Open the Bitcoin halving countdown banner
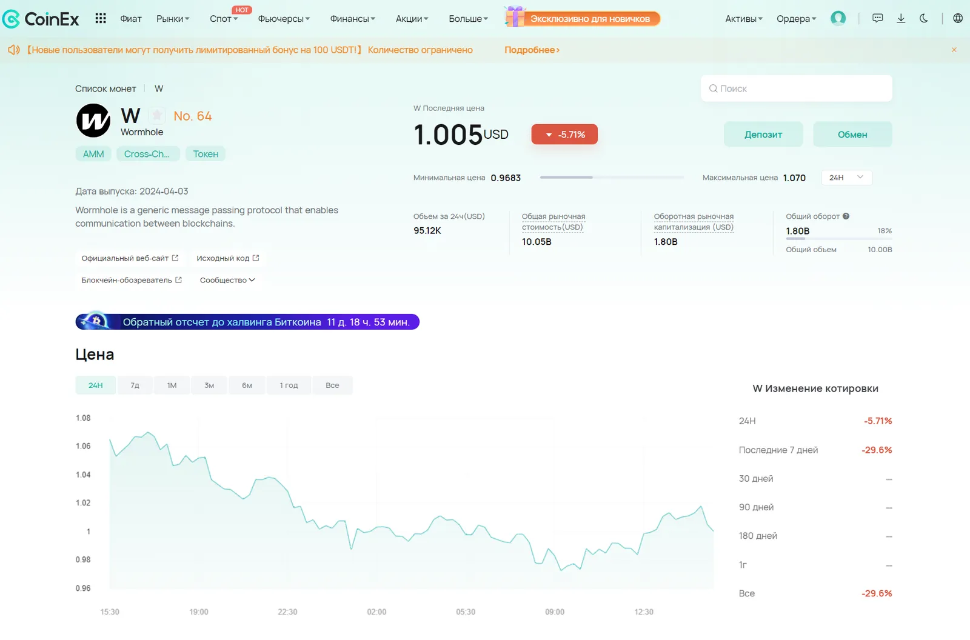This screenshot has width=970, height=640. click(x=247, y=322)
